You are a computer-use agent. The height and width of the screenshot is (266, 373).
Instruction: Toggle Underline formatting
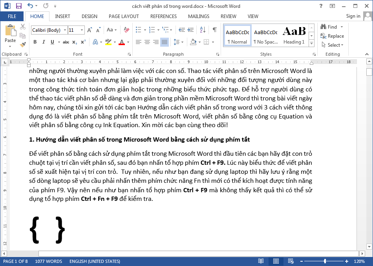click(x=52, y=42)
